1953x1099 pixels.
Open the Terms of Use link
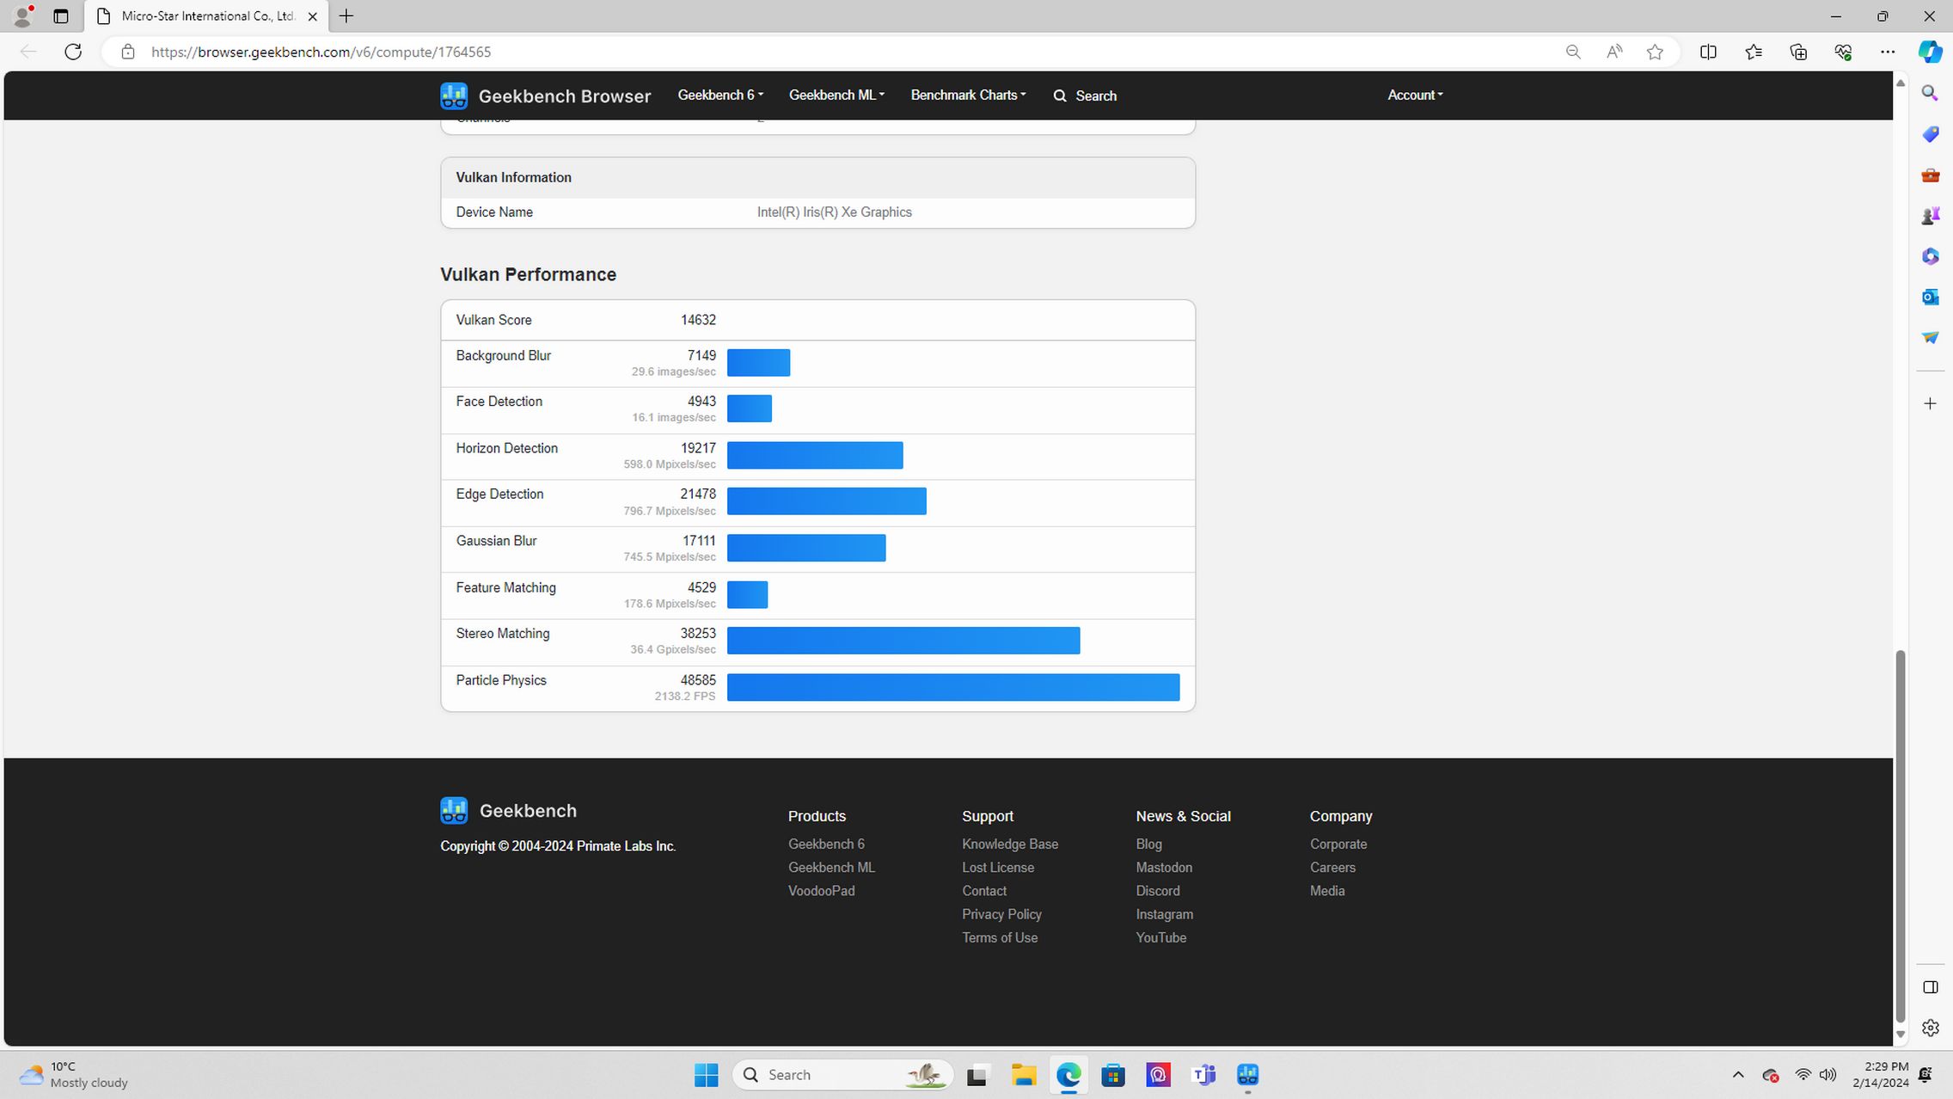(1000, 937)
